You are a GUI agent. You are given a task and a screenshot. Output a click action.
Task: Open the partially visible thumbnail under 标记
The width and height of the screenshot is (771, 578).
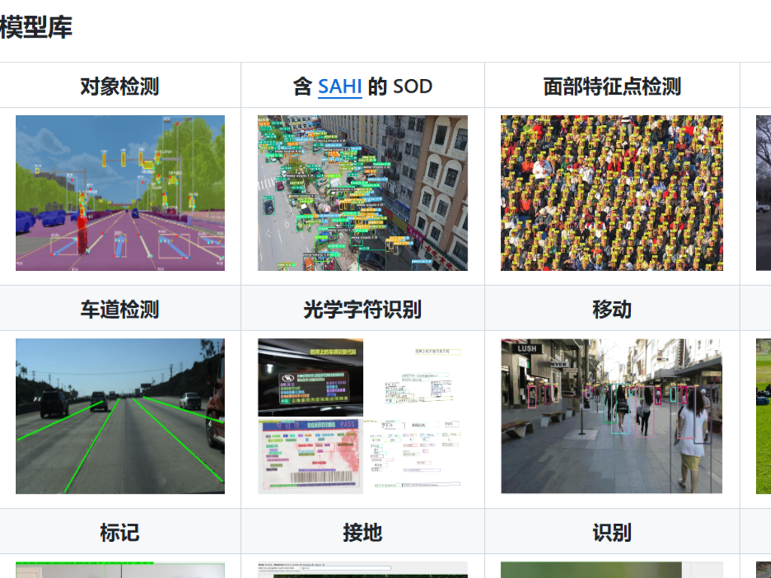(x=120, y=570)
